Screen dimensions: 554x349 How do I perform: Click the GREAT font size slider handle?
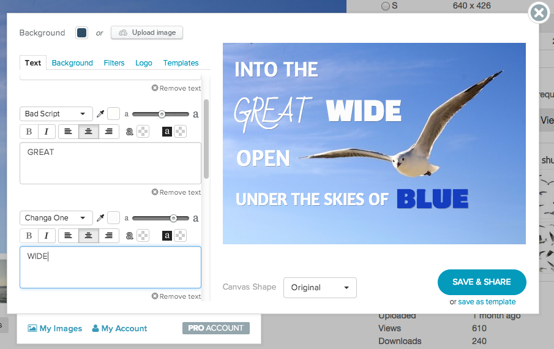(x=162, y=114)
